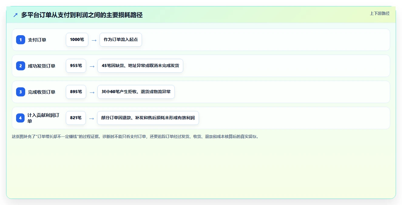Click step badge 3 for 完成收货订单
Image resolution: width=402 pixels, height=205 pixels.
click(21, 92)
